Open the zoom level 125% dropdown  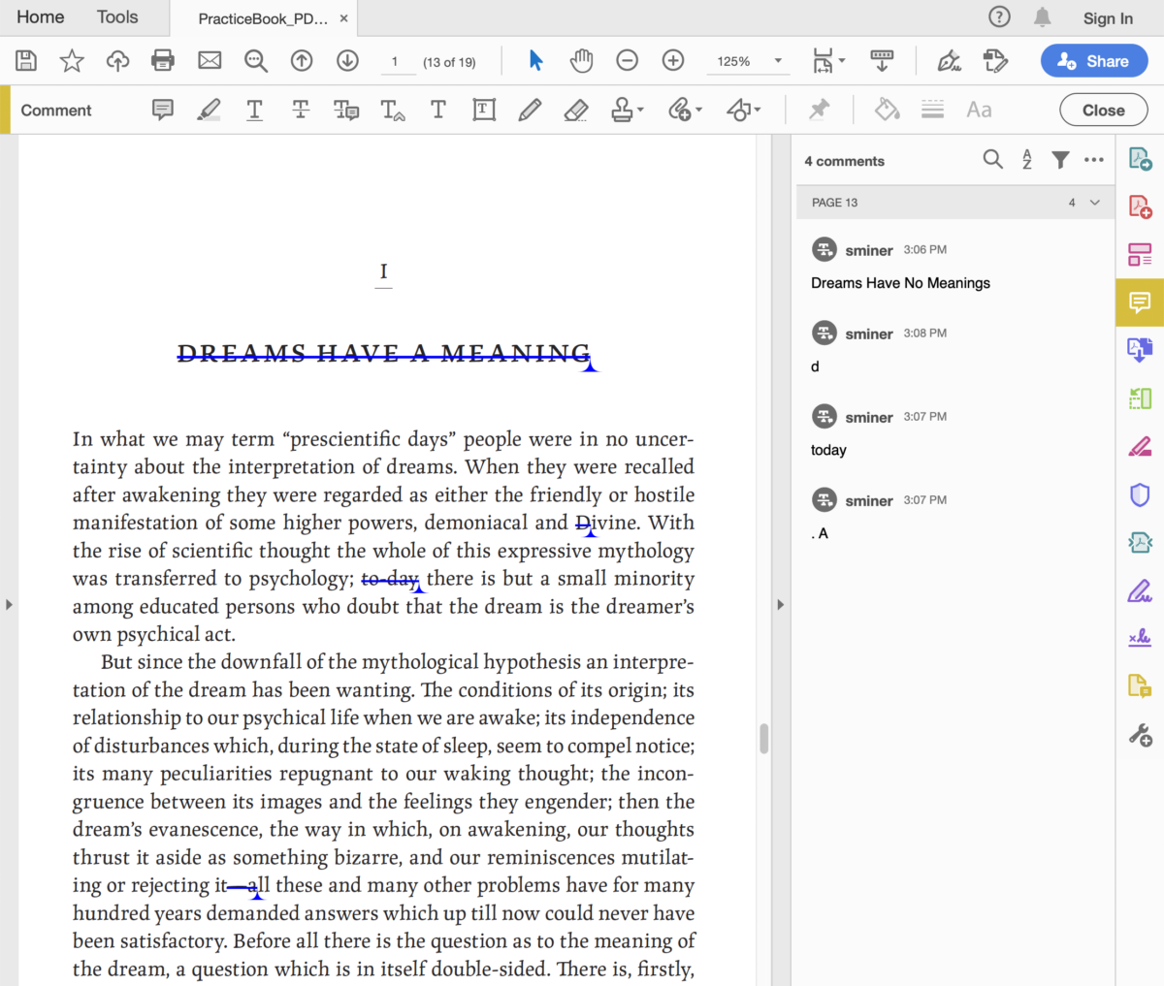[x=775, y=60]
